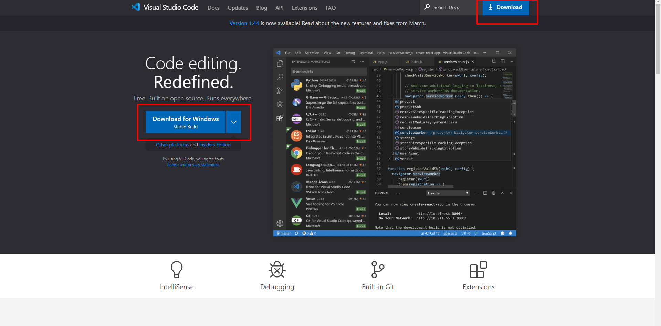Select the vscode-icons extension entry
Image resolution: width=661 pixels, height=326 pixels.
328,187
